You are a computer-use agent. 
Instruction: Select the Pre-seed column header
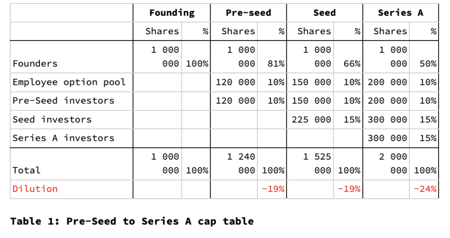(248, 13)
